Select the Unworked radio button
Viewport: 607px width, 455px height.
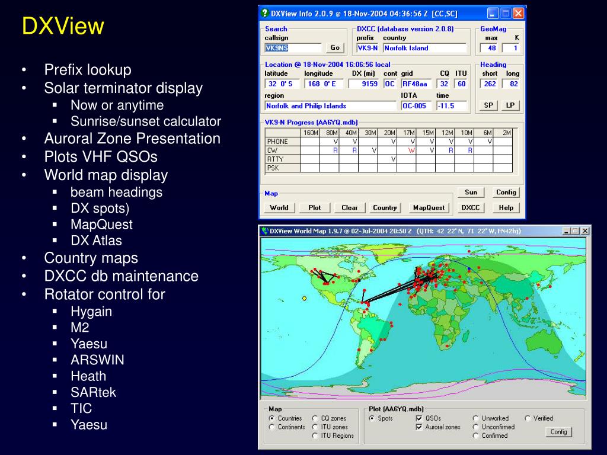(476, 418)
